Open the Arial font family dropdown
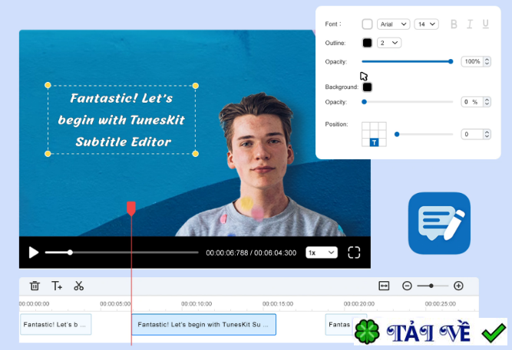This screenshot has height=350, width=512. 394,24
